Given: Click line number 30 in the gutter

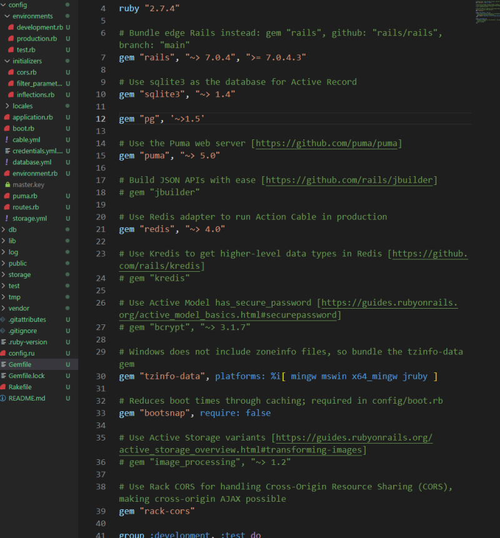Looking at the screenshot, I should click(x=101, y=376).
